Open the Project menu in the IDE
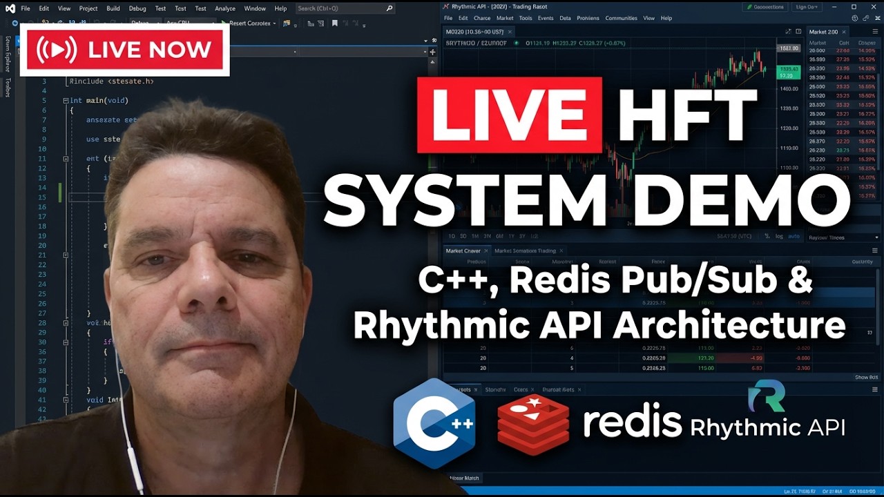 [x=88, y=8]
